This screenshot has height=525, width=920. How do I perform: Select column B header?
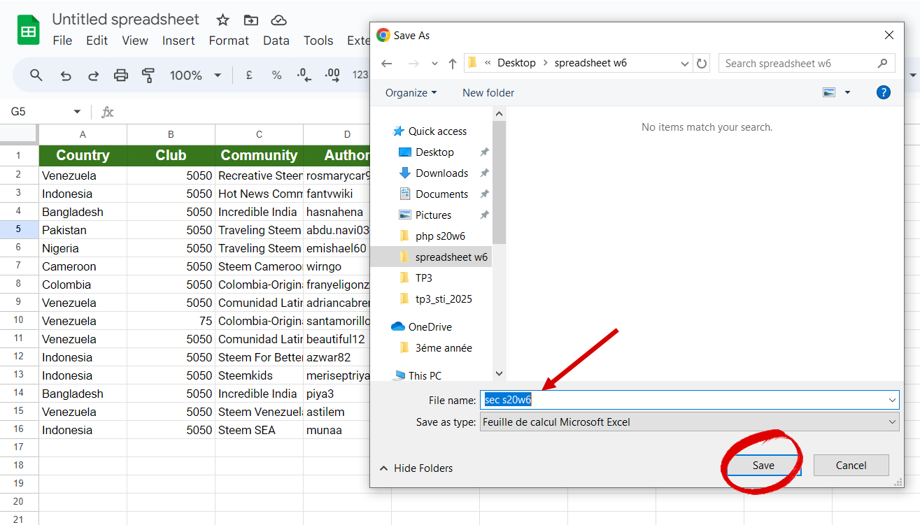coord(171,134)
